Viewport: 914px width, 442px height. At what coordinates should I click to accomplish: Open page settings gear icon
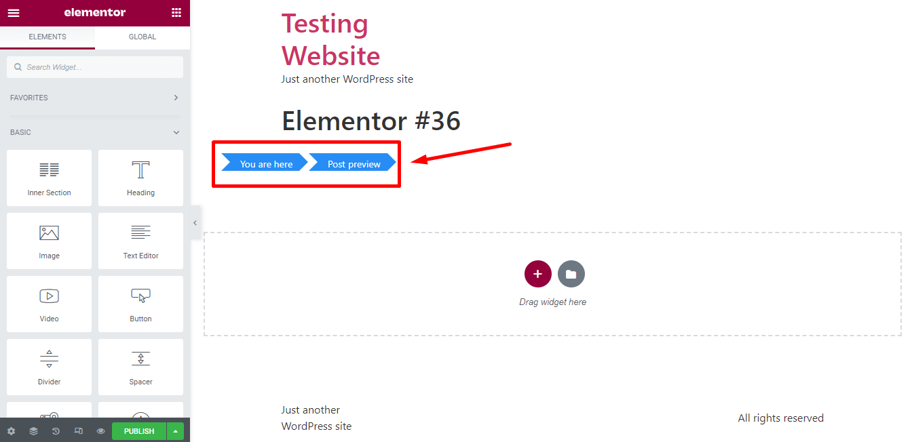coord(11,431)
